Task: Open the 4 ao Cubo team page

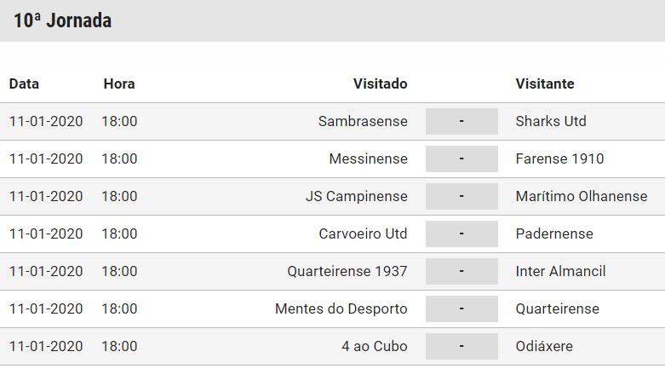Action: 374,346
